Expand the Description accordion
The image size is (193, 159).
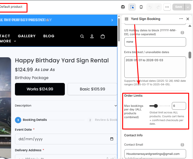[x=66, y=106]
